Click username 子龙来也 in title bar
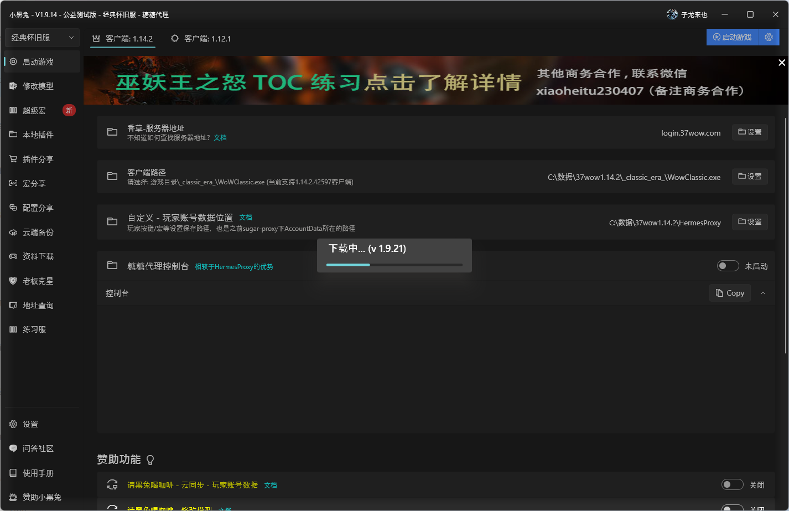789x511 pixels. [694, 15]
